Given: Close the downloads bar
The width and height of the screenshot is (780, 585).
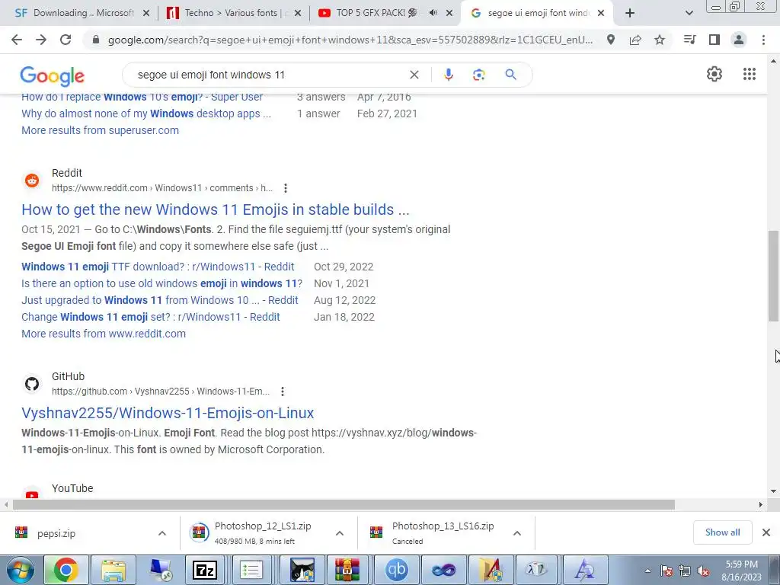Looking at the screenshot, I should pyautogui.click(x=766, y=532).
